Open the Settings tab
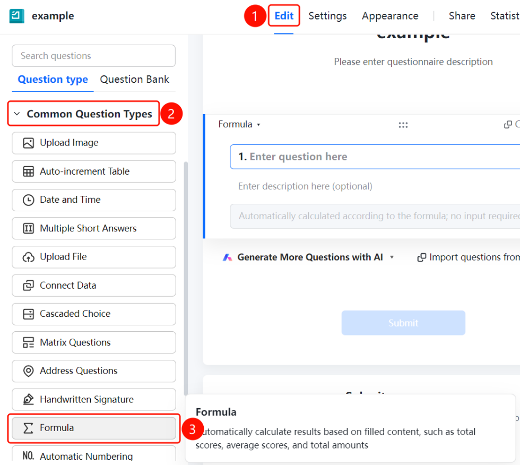Image resolution: width=520 pixels, height=465 pixels. click(x=328, y=15)
